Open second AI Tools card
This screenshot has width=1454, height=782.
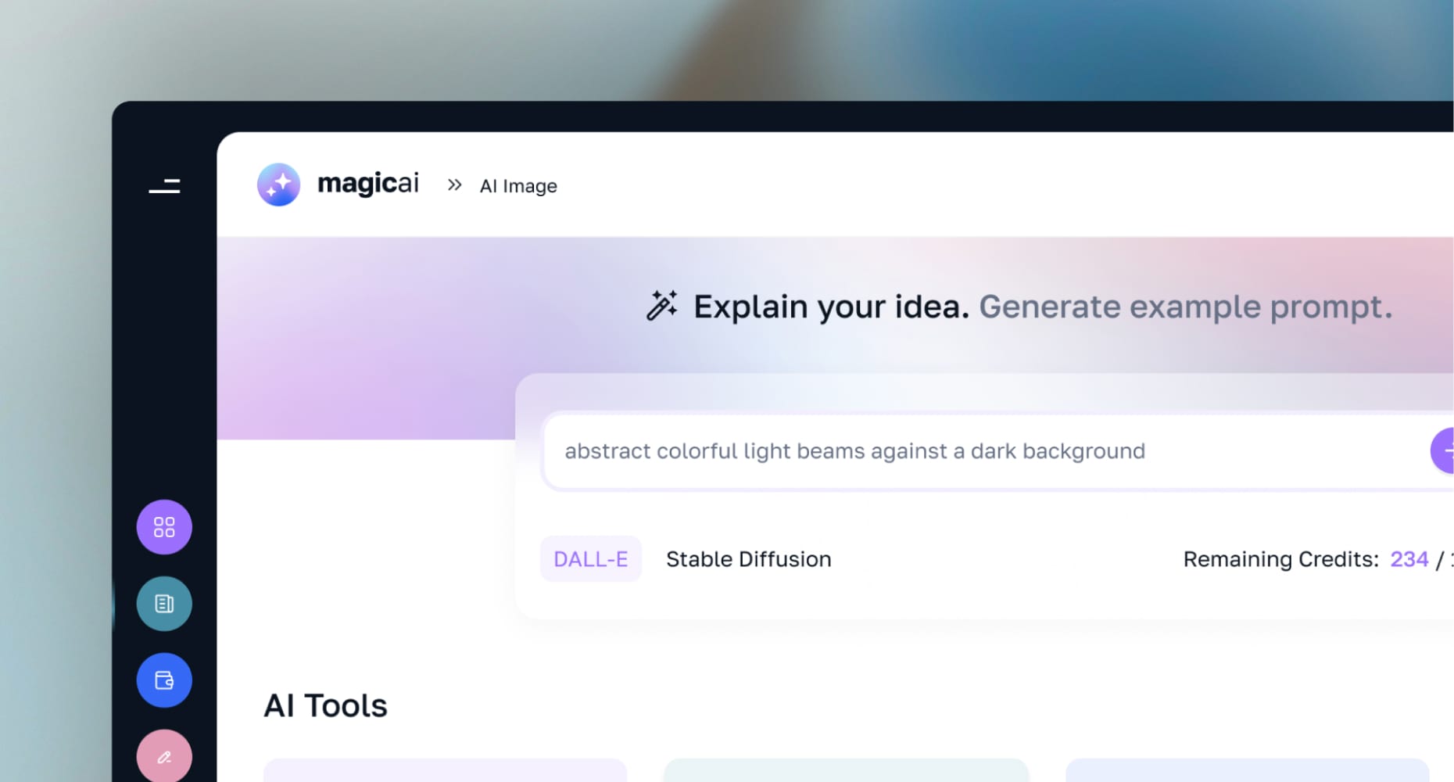tap(846, 770)
